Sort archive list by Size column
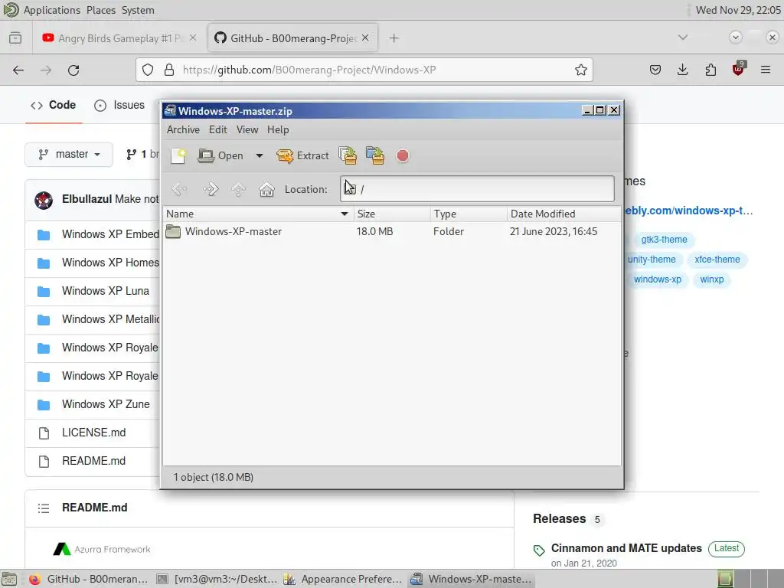Screen dimensions: 784x588 [x=392, y=214]
